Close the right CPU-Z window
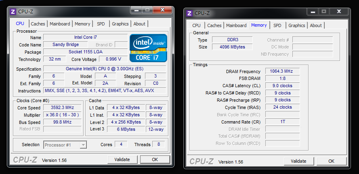Viewport: 359px width, 174px height. (x=339, y=11)
